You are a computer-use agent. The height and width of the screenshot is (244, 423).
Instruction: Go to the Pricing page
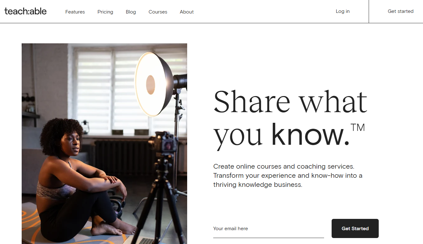click(105, 12)
